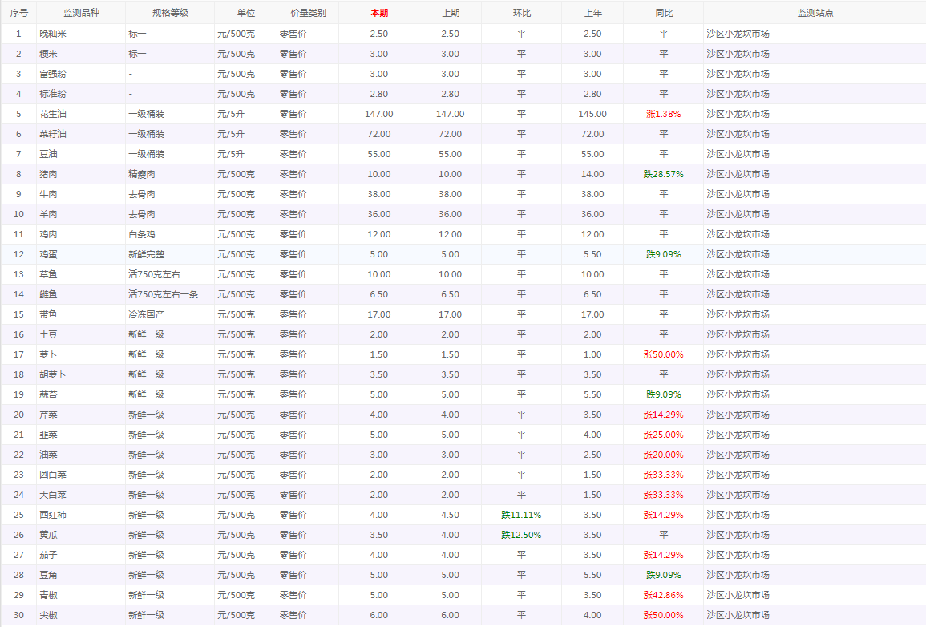Click the 涨42.86% value for 青椒
Image resolution: width=926 pixels, height=627 pixels.
[x=663, y=595]
